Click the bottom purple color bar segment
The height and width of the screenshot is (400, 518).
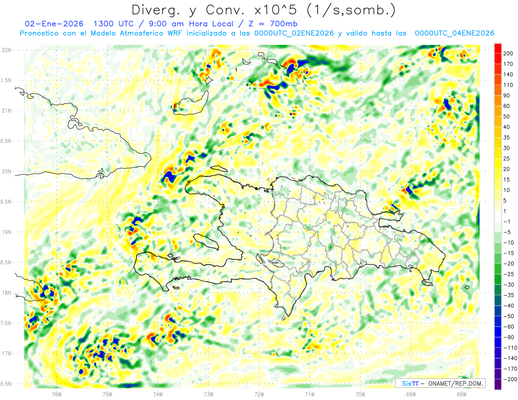[x=498, y=384]
